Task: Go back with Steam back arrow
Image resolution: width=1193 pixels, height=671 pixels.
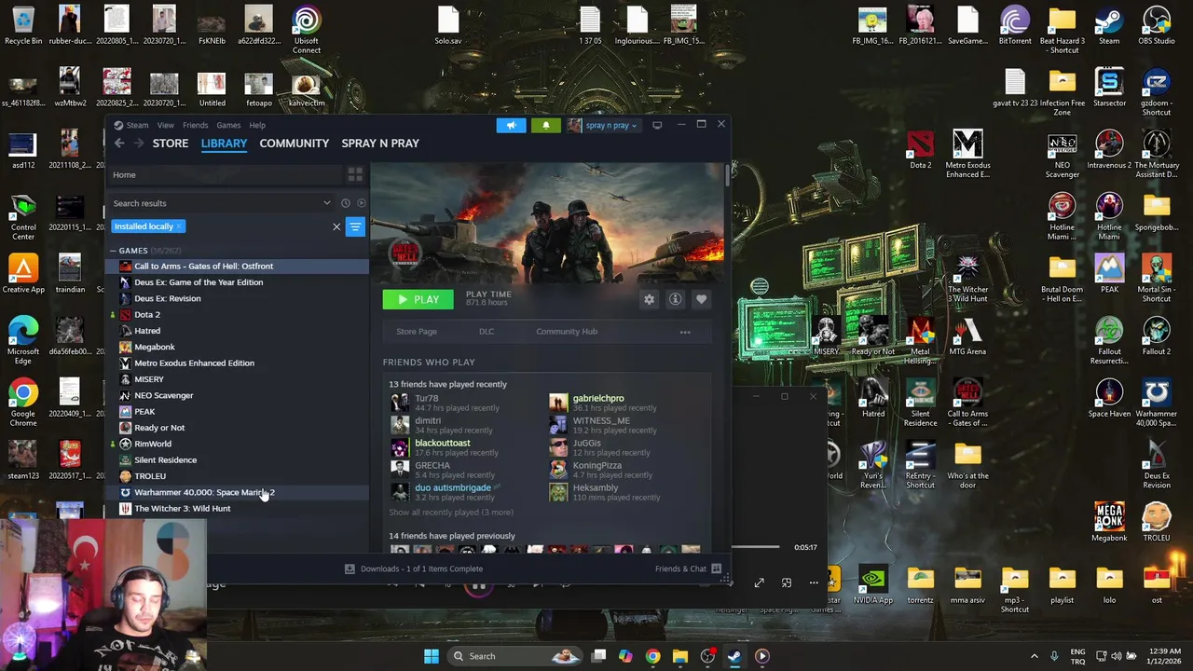Action: [x=119, y=144]
